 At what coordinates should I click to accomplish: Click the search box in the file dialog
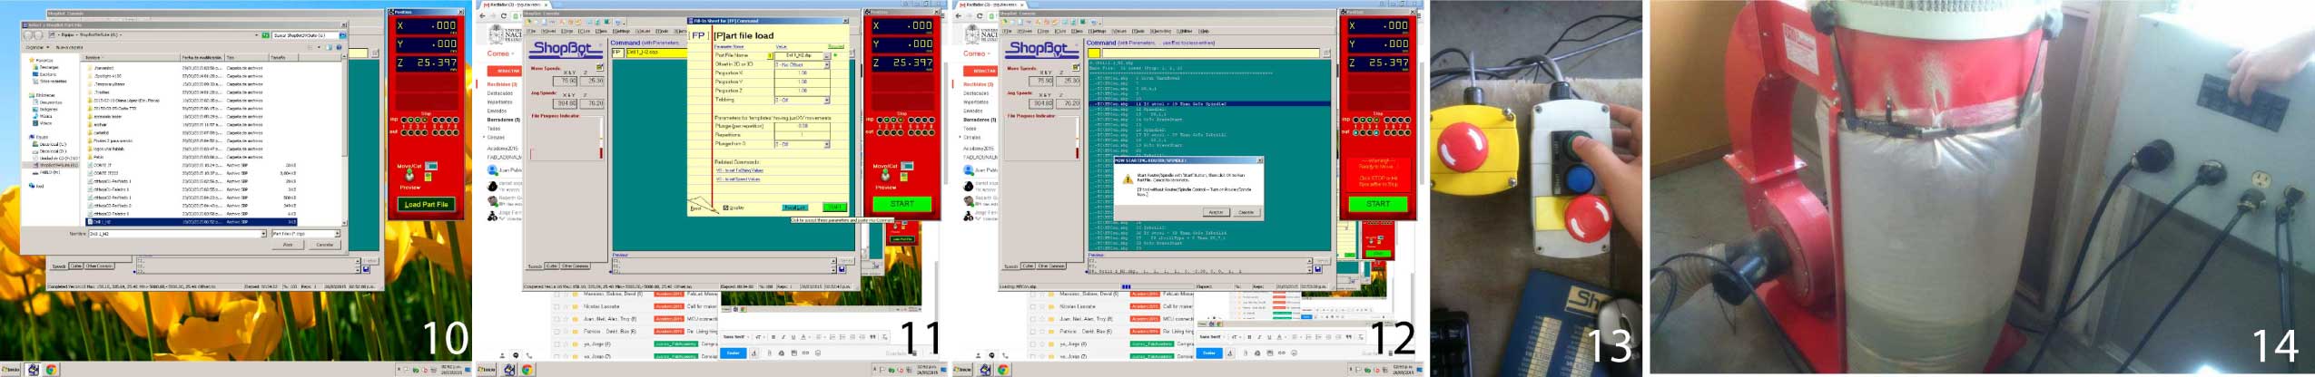305,35
